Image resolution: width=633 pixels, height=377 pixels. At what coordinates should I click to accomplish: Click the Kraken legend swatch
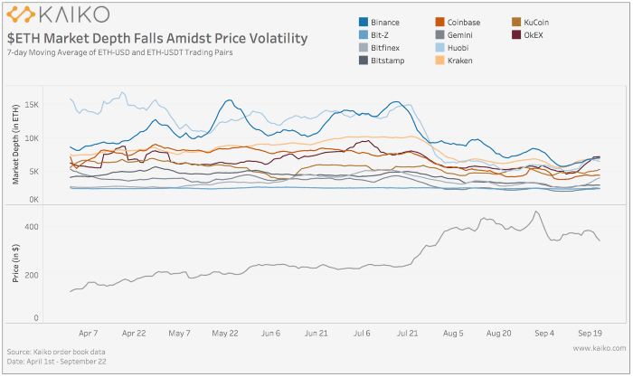click(x=439, y=61)
